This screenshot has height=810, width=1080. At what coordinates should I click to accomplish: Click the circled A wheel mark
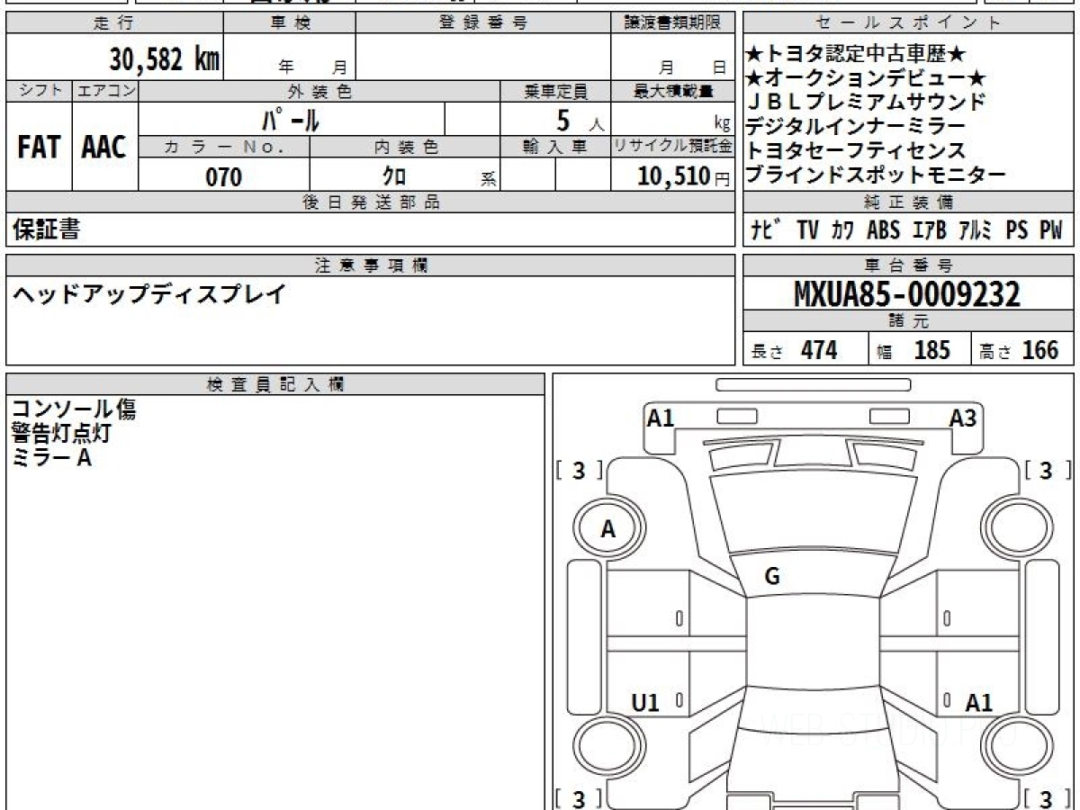click(x=609, y=529)
